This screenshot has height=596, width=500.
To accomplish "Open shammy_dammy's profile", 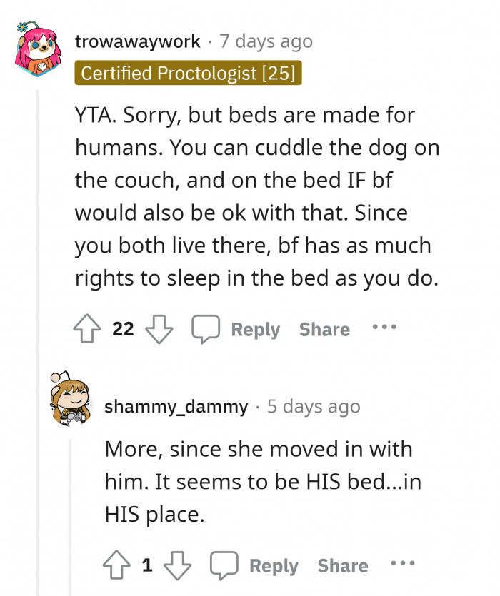I will 177,407.
